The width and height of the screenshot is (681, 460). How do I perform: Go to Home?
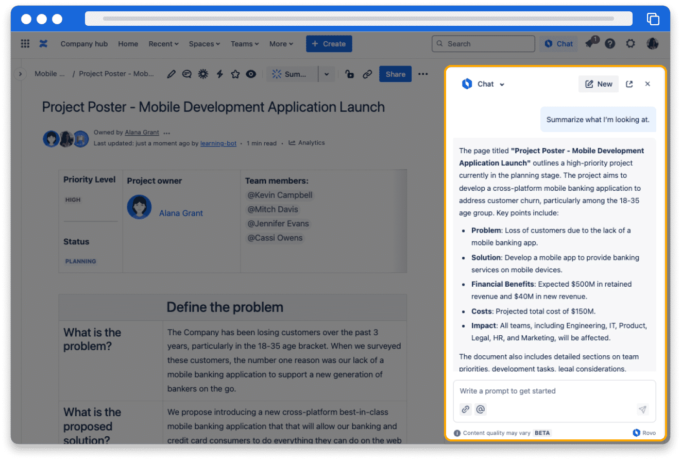128,44
